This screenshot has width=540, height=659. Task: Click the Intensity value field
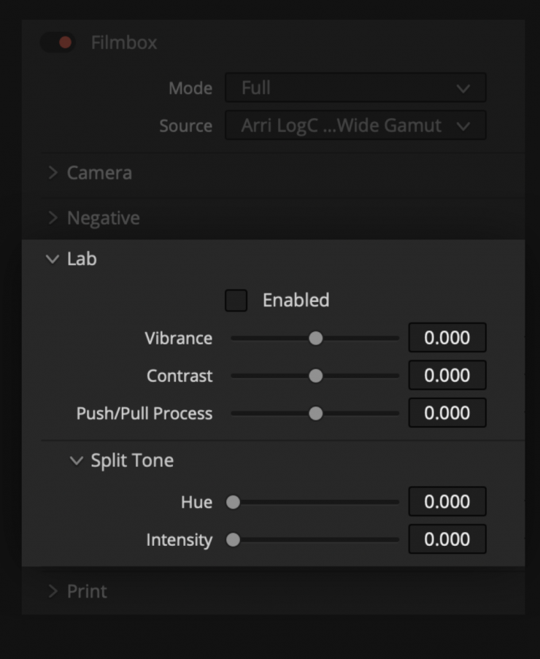click(x=447, y=540)
